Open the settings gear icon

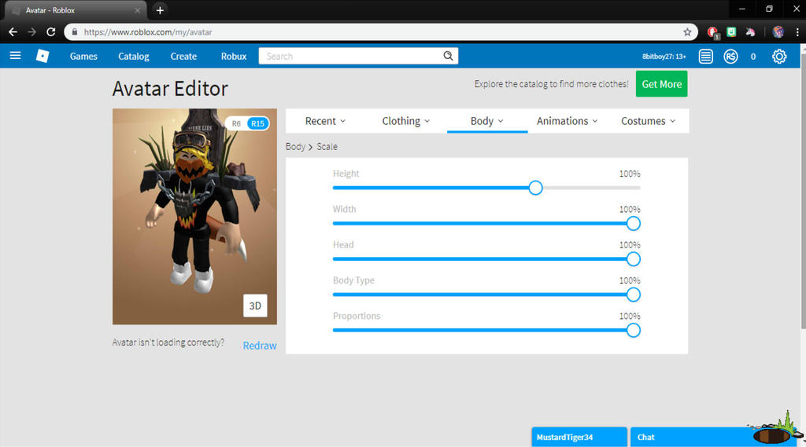pyautogui.click(x=779, y=57)
